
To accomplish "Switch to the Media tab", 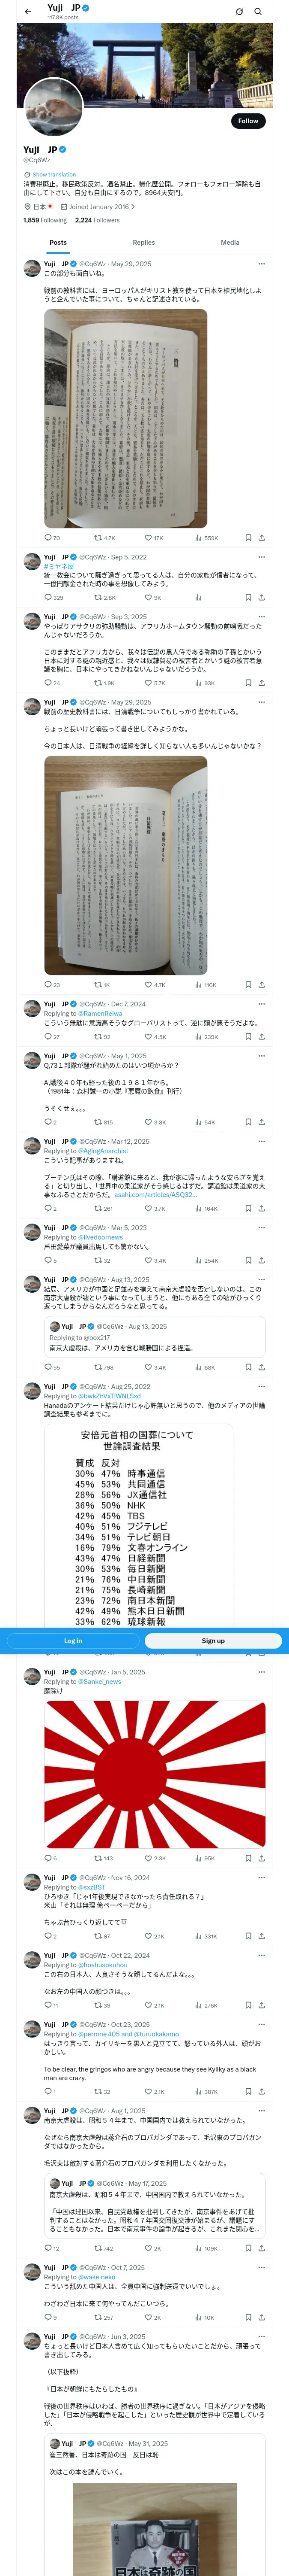I will point(230,242).
